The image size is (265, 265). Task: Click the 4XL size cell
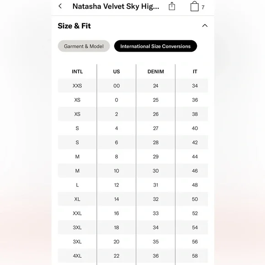pos(77,256)
